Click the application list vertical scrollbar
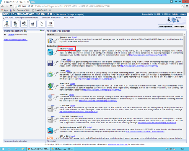The height and width of the screenshot is (151, 189). (x=185, y=55)
